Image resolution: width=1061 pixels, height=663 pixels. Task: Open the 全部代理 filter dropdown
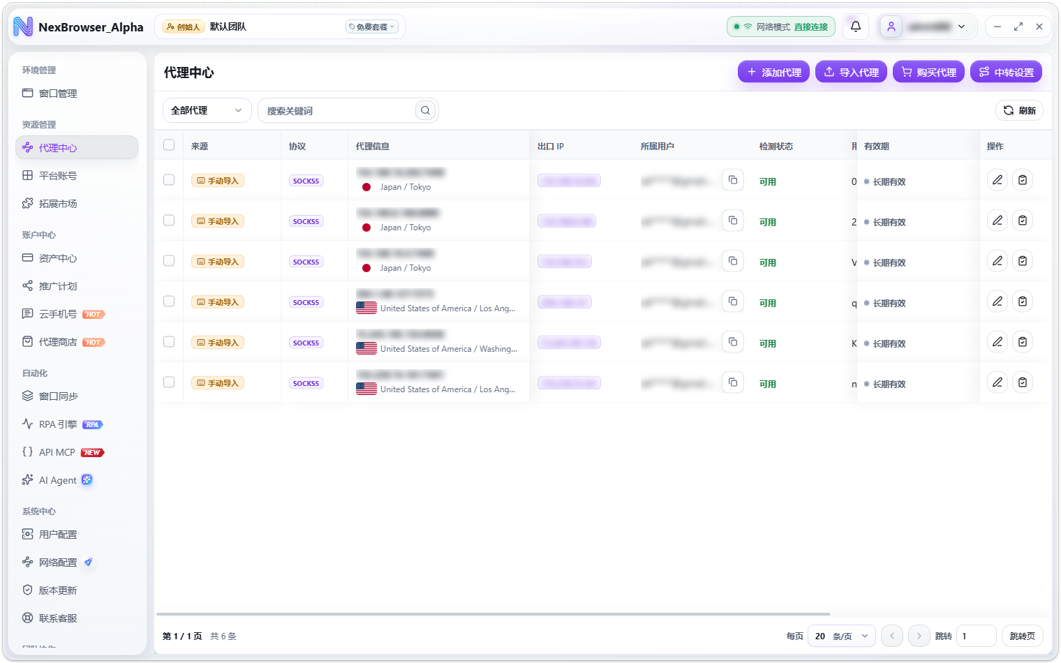click(x=207, y=110)
